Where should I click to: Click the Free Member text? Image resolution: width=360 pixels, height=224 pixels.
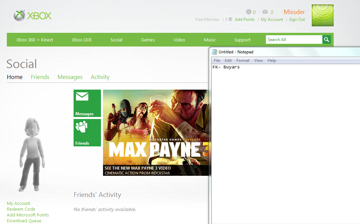(207, 19)
